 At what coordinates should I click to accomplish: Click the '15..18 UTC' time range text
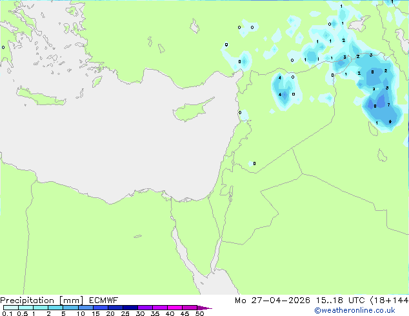click(x=340, y=301)
